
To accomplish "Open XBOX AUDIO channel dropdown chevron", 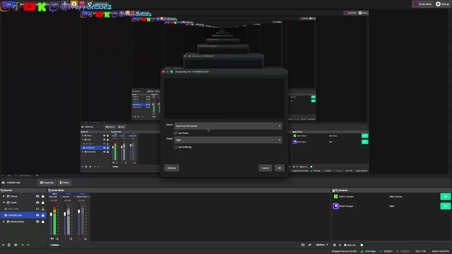I will (89, 197).
